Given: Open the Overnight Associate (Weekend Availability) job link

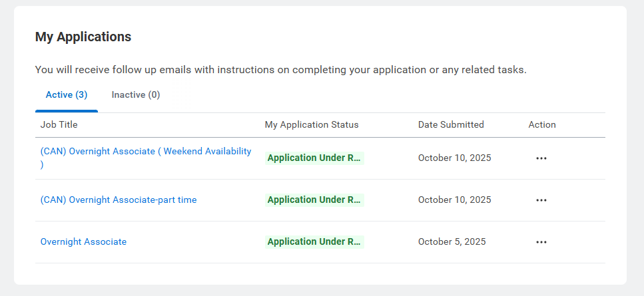Looking at the screenshot, I should click(146, 152).
